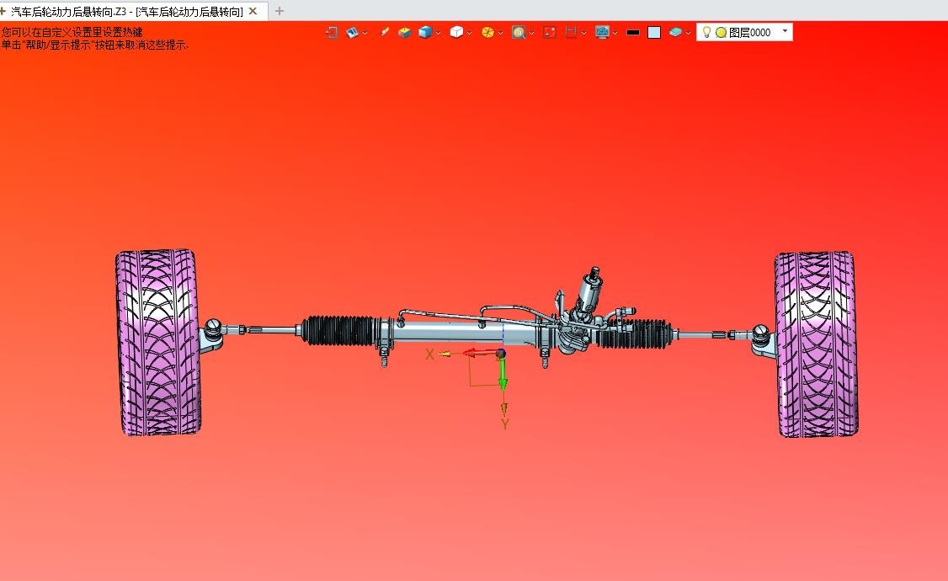Screen dimensions: 948x581
Task: Close the 汽车后轮动力后悬转向 document tab
Action: click(x=253, y=11)
